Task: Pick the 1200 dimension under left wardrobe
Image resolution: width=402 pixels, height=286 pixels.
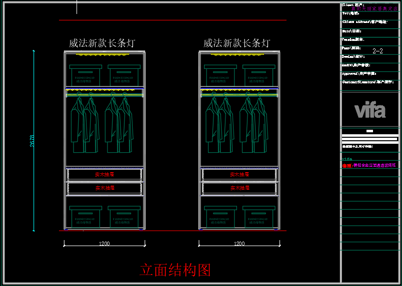Action: coord(104,244)
